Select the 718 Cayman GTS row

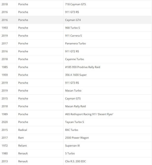(x=76, y=4)
